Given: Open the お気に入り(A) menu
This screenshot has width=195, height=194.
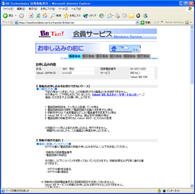Looking at the screenshot, I should [48, 9].
